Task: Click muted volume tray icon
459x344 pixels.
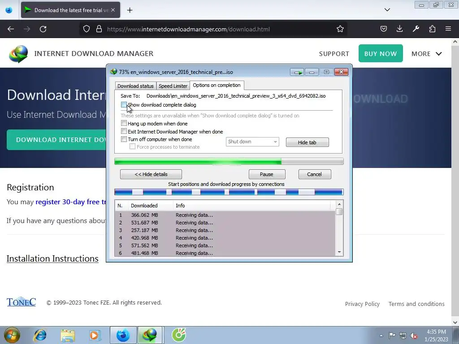Action: (x=414, y=335)
